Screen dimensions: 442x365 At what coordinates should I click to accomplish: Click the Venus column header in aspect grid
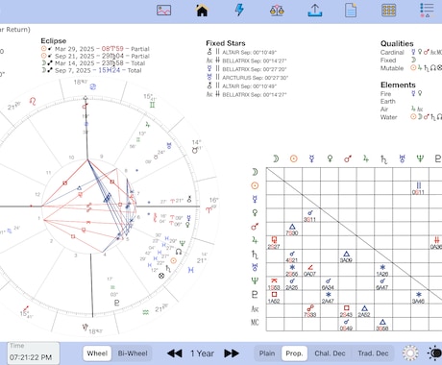330,158
